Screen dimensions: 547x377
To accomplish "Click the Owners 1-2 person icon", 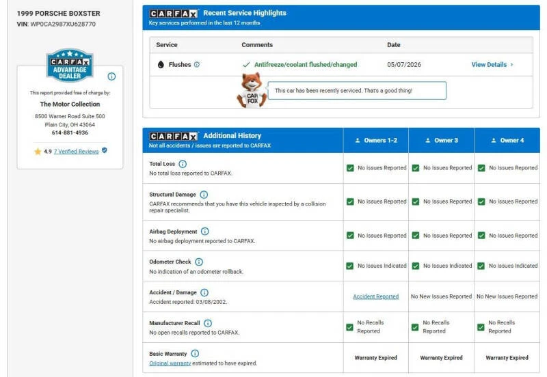I will (358, 141).
